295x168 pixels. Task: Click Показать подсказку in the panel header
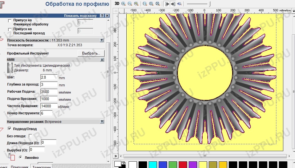tap(80, 16)
